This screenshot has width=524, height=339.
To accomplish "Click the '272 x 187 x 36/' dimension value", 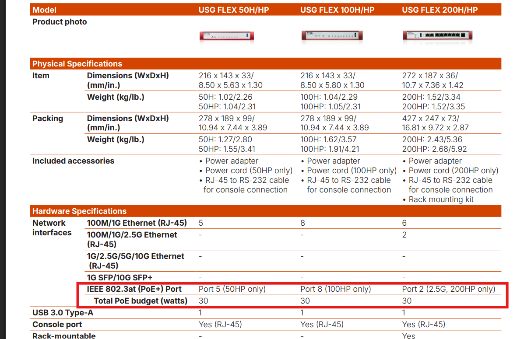I will 430,76.
